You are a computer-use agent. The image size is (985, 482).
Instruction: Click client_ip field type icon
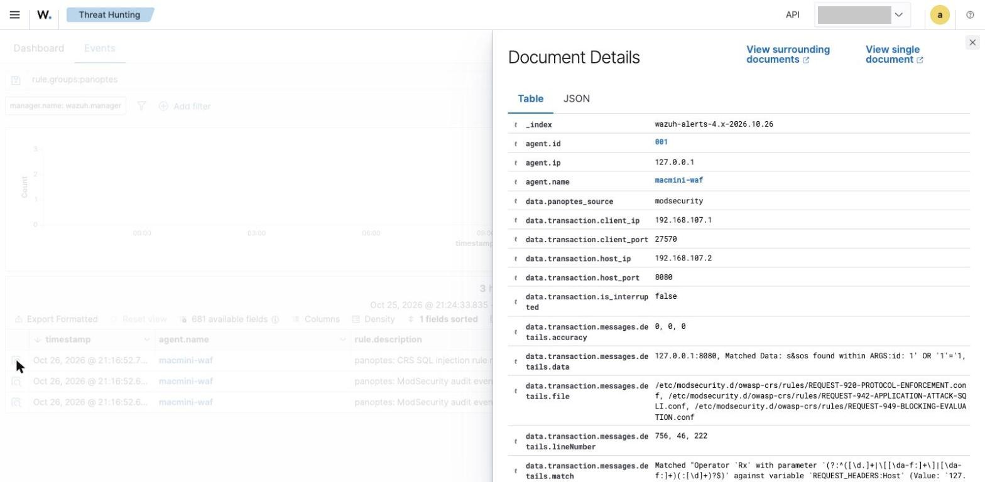[516, 220]
